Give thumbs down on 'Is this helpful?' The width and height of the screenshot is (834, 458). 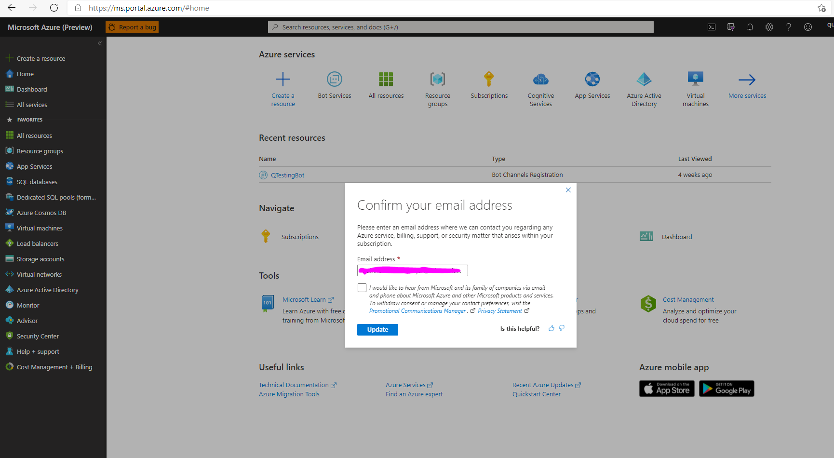562,328
